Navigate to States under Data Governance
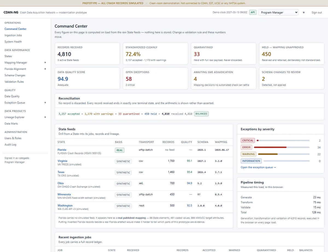Viewport: 328px width, 252px height. 8,56
